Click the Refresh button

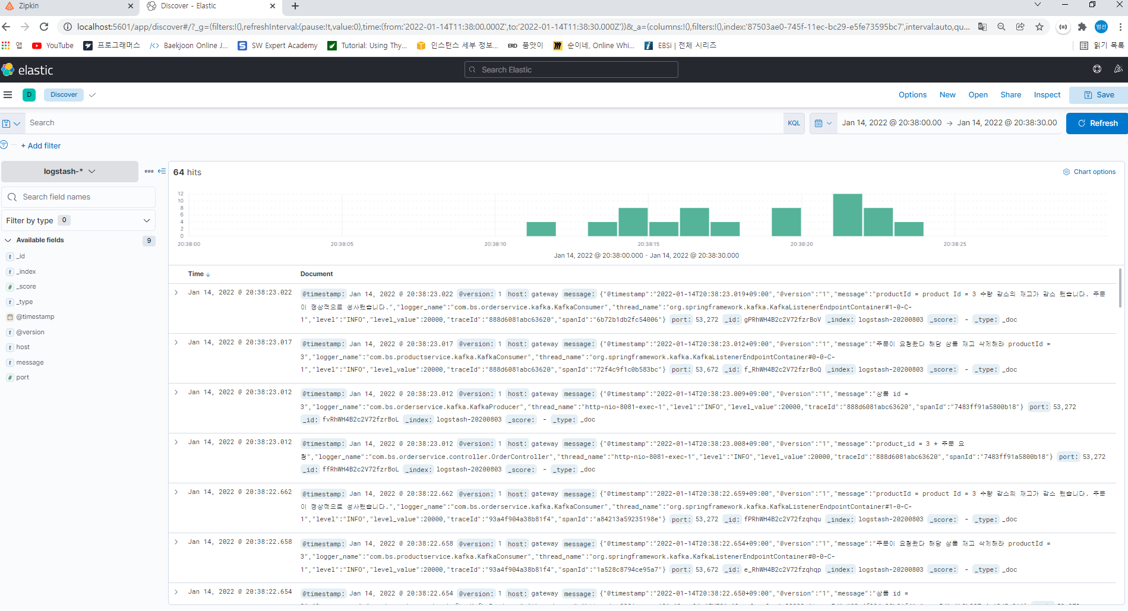(x=1102, y=123)
